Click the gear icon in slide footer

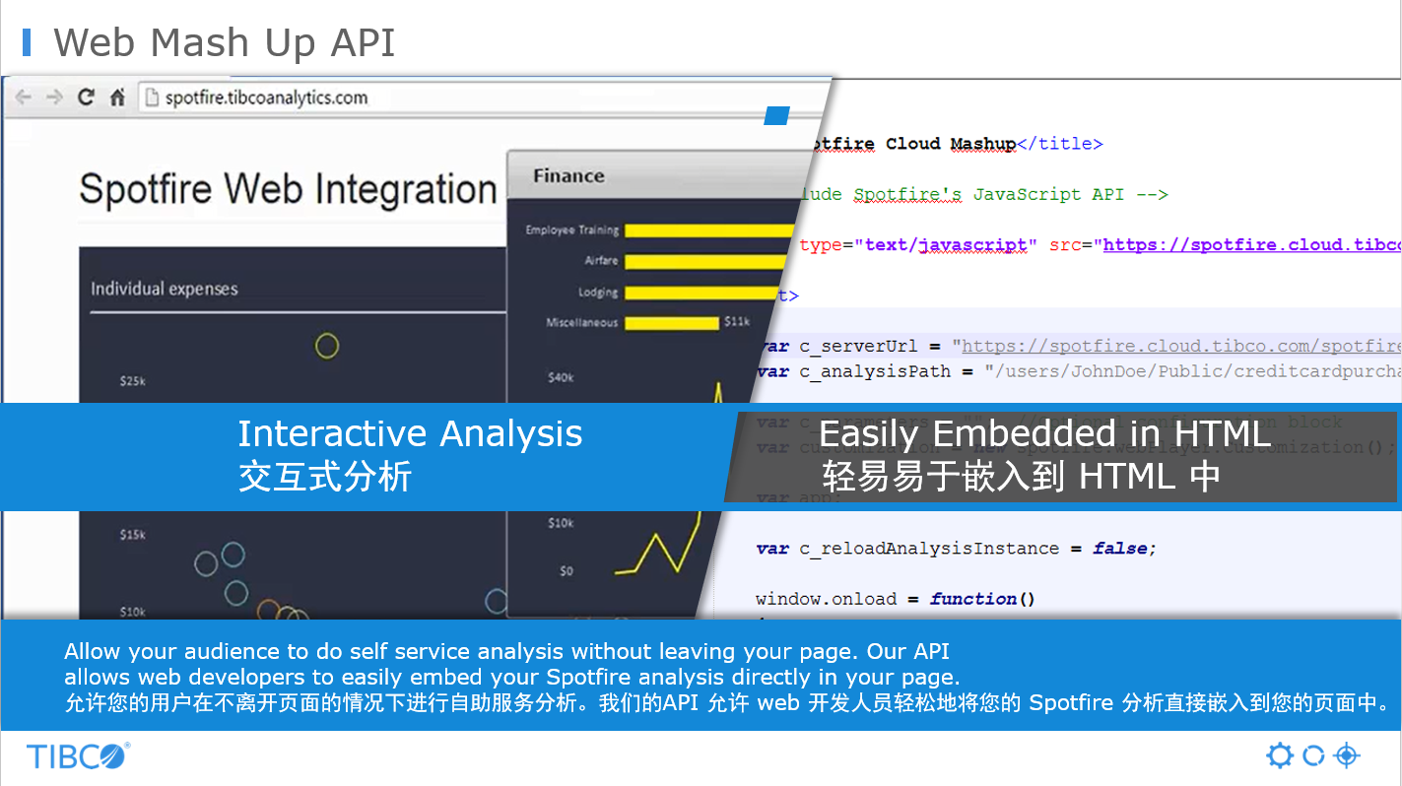pos(1279,755)
